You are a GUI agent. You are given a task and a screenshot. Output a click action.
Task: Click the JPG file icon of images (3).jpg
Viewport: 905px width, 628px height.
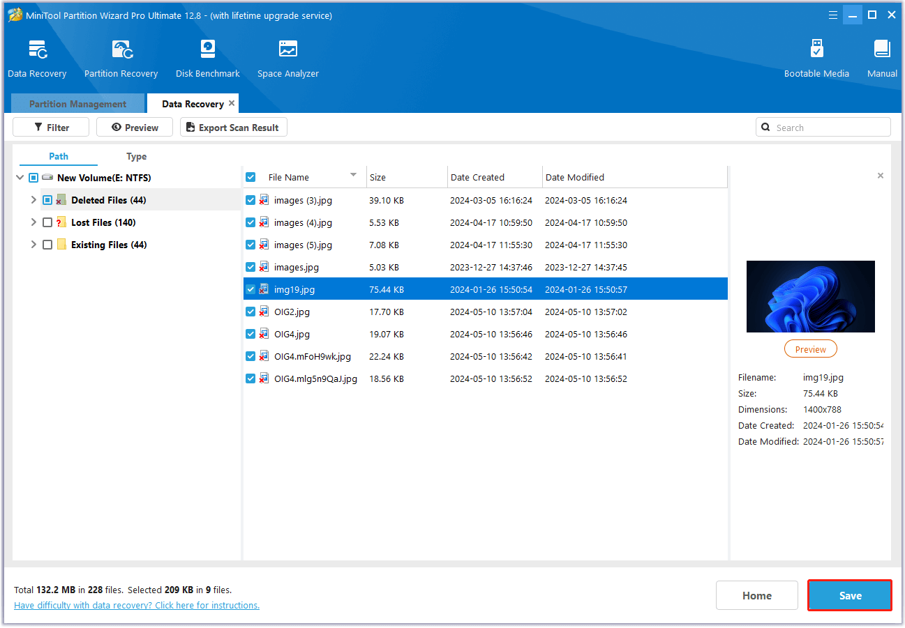coord(264,200)
